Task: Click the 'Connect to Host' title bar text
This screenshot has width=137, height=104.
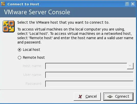Action: coord(23,4)
